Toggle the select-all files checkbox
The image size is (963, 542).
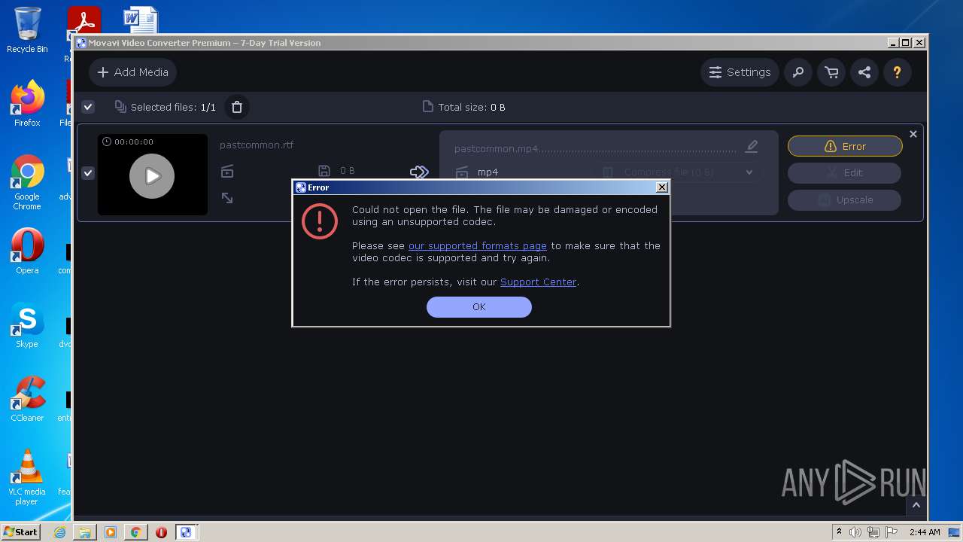point(88,107)
